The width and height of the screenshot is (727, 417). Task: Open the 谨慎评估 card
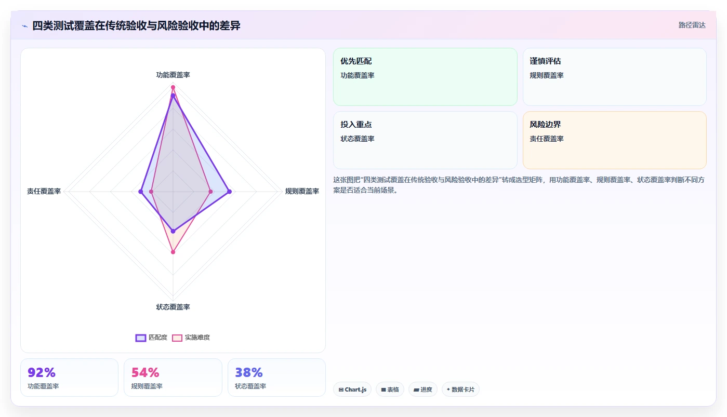pyautogui.click(x=614, y=77)
